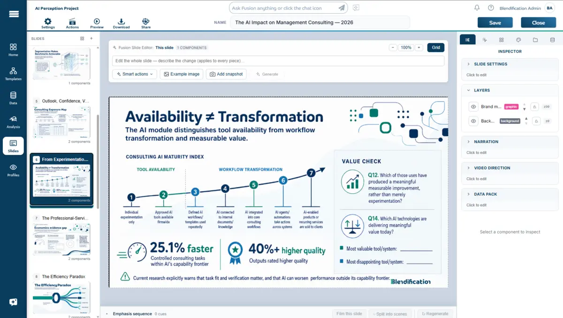Image resolution: width=563 pixels, height=318 pixels.
Task: Open project Settings gear in top toolbar
Action: [x=48, y=23]
